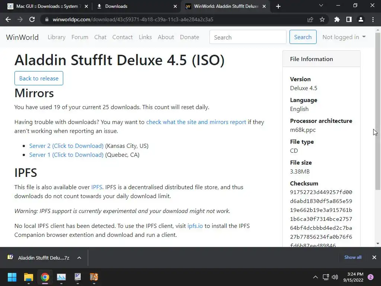This screenshot has height=286, width=381.
Task: Click the Back to release button
Action: [39, 78]
